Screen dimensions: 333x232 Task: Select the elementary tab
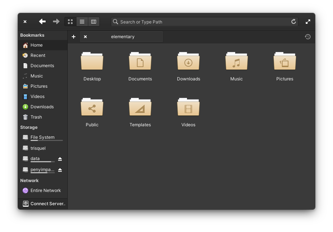coord(123,37)
